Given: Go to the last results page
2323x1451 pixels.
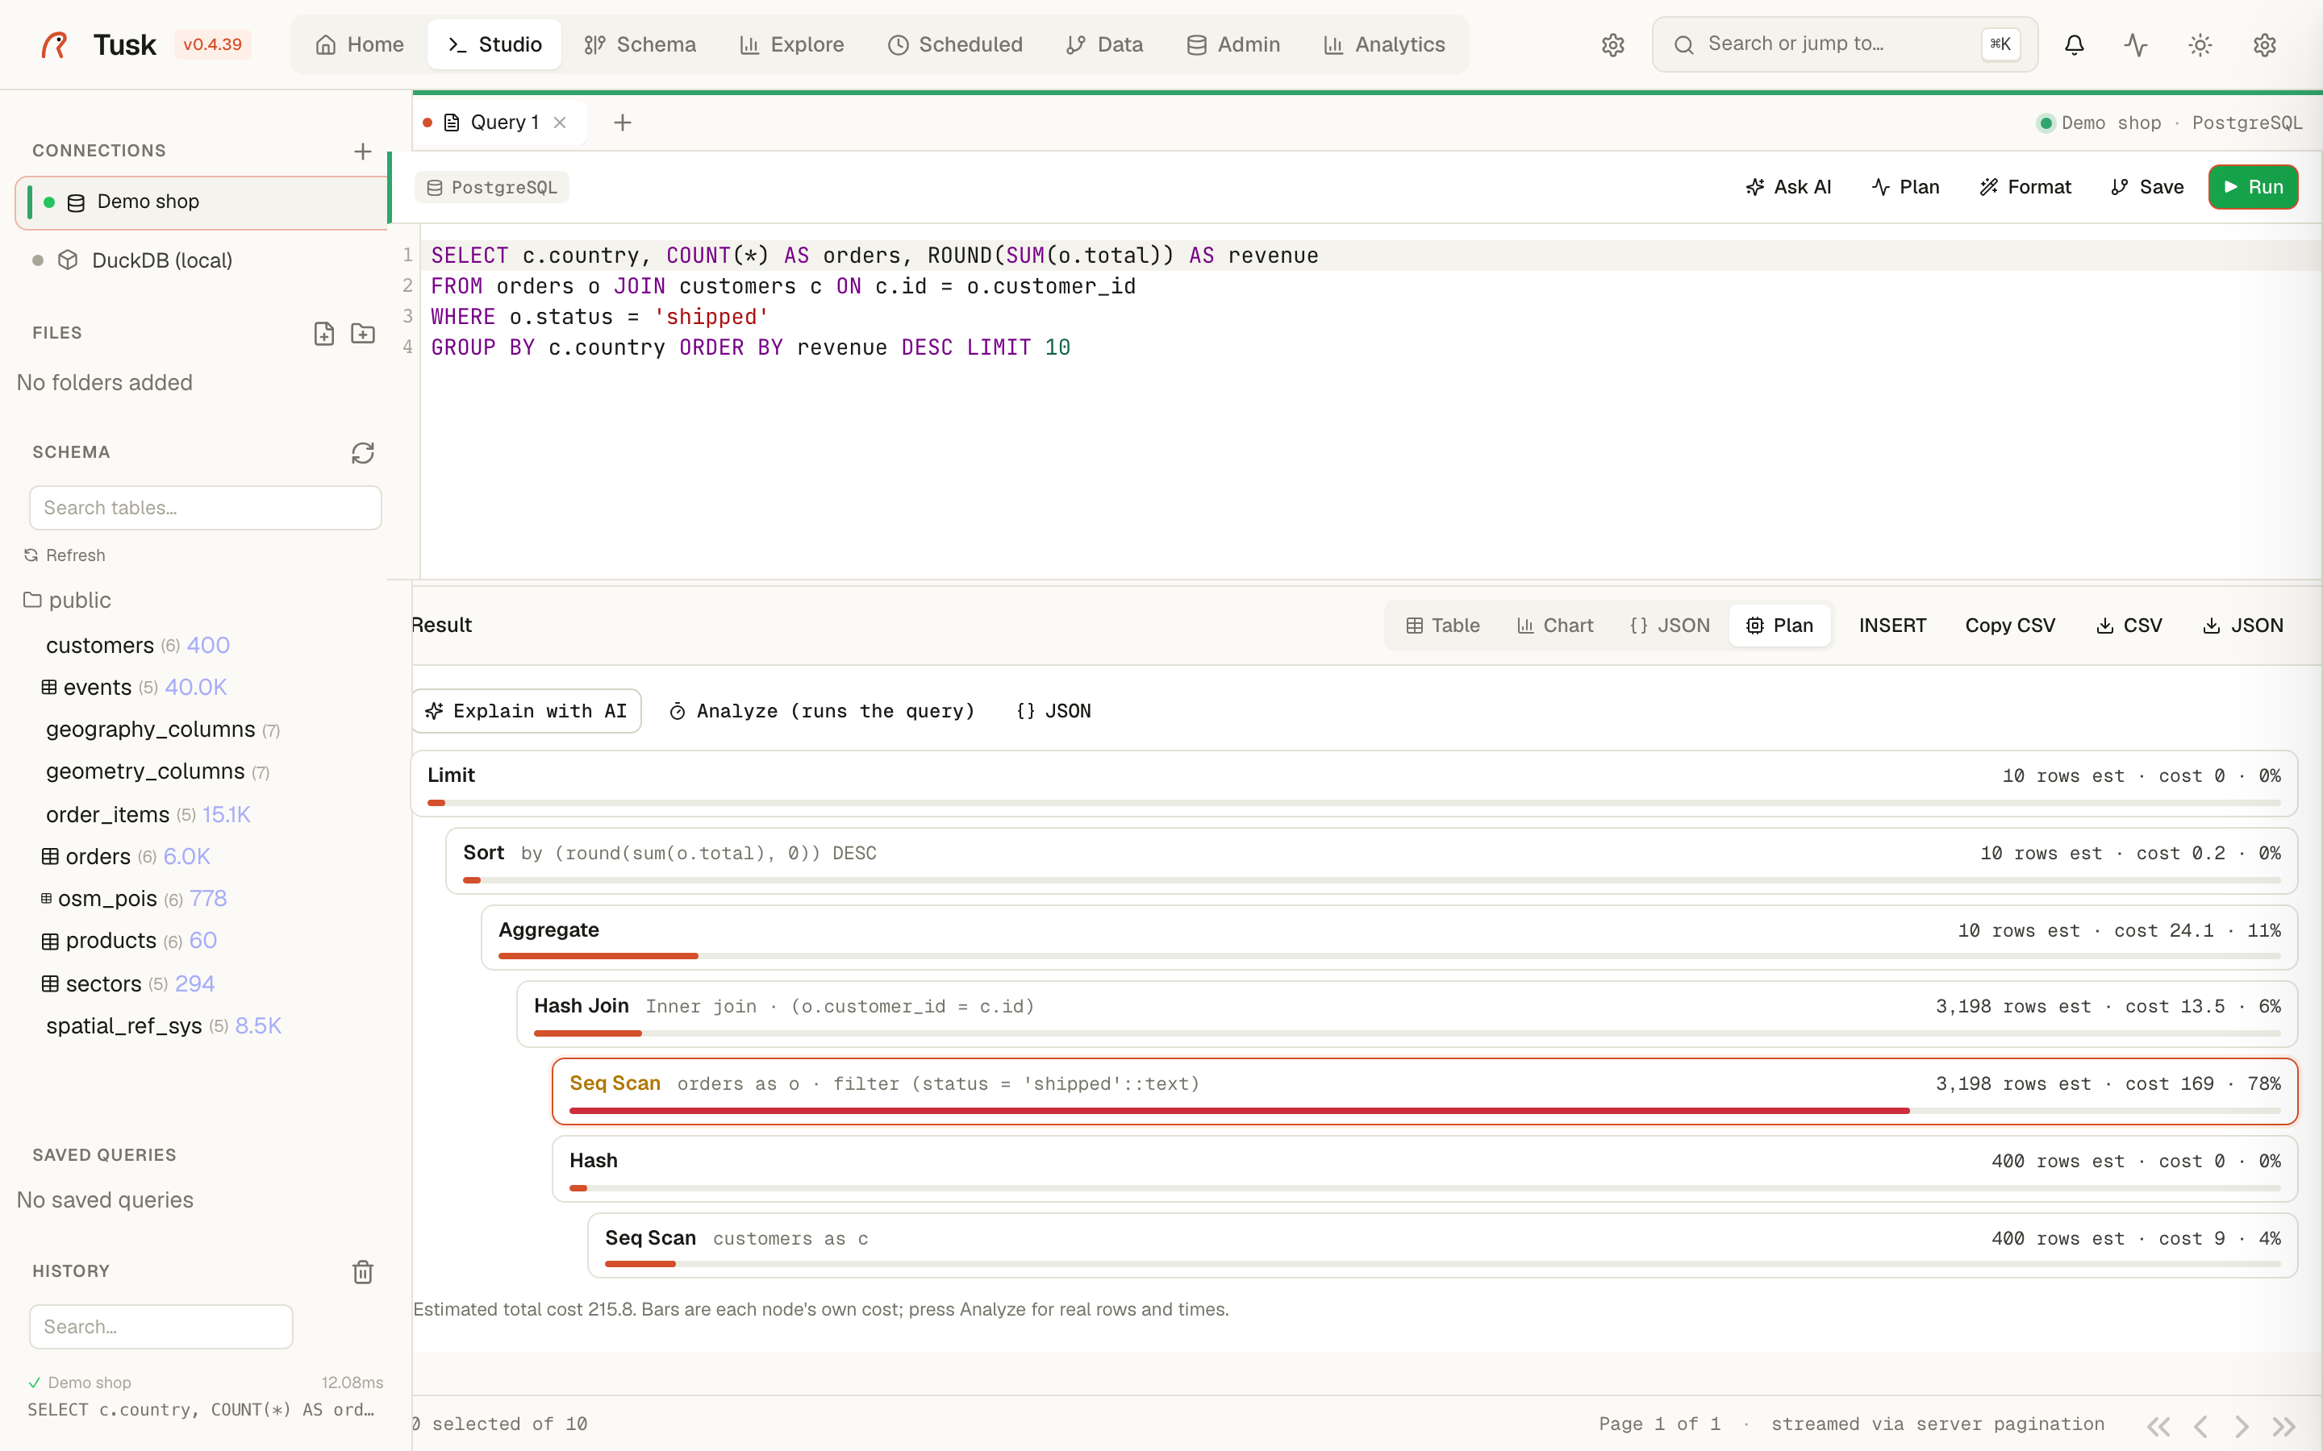Looking at the screenshot, I should (2283, 1426).
